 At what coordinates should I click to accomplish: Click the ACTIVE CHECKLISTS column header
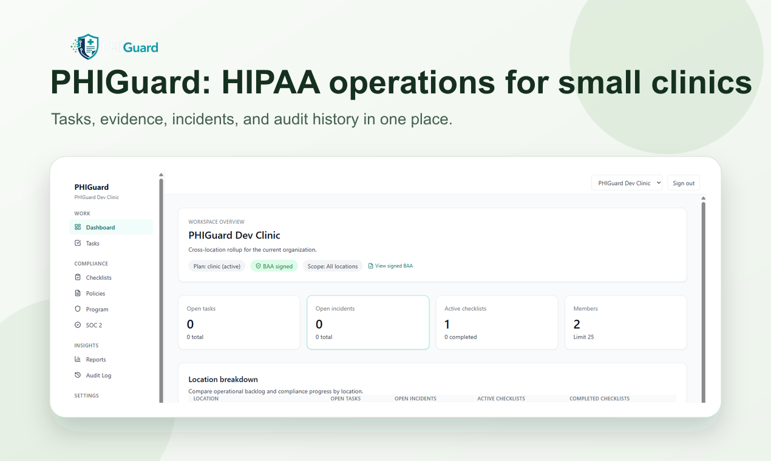click(x=501, y=399)
